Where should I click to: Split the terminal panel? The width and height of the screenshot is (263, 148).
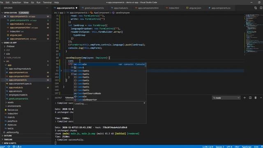[250, 98]
